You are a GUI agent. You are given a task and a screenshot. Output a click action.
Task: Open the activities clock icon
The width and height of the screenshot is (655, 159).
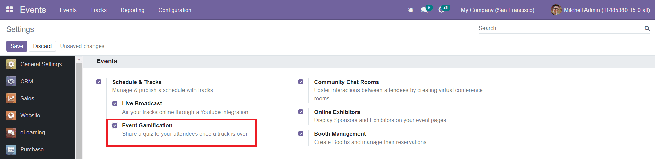click(x=441, y=10)
